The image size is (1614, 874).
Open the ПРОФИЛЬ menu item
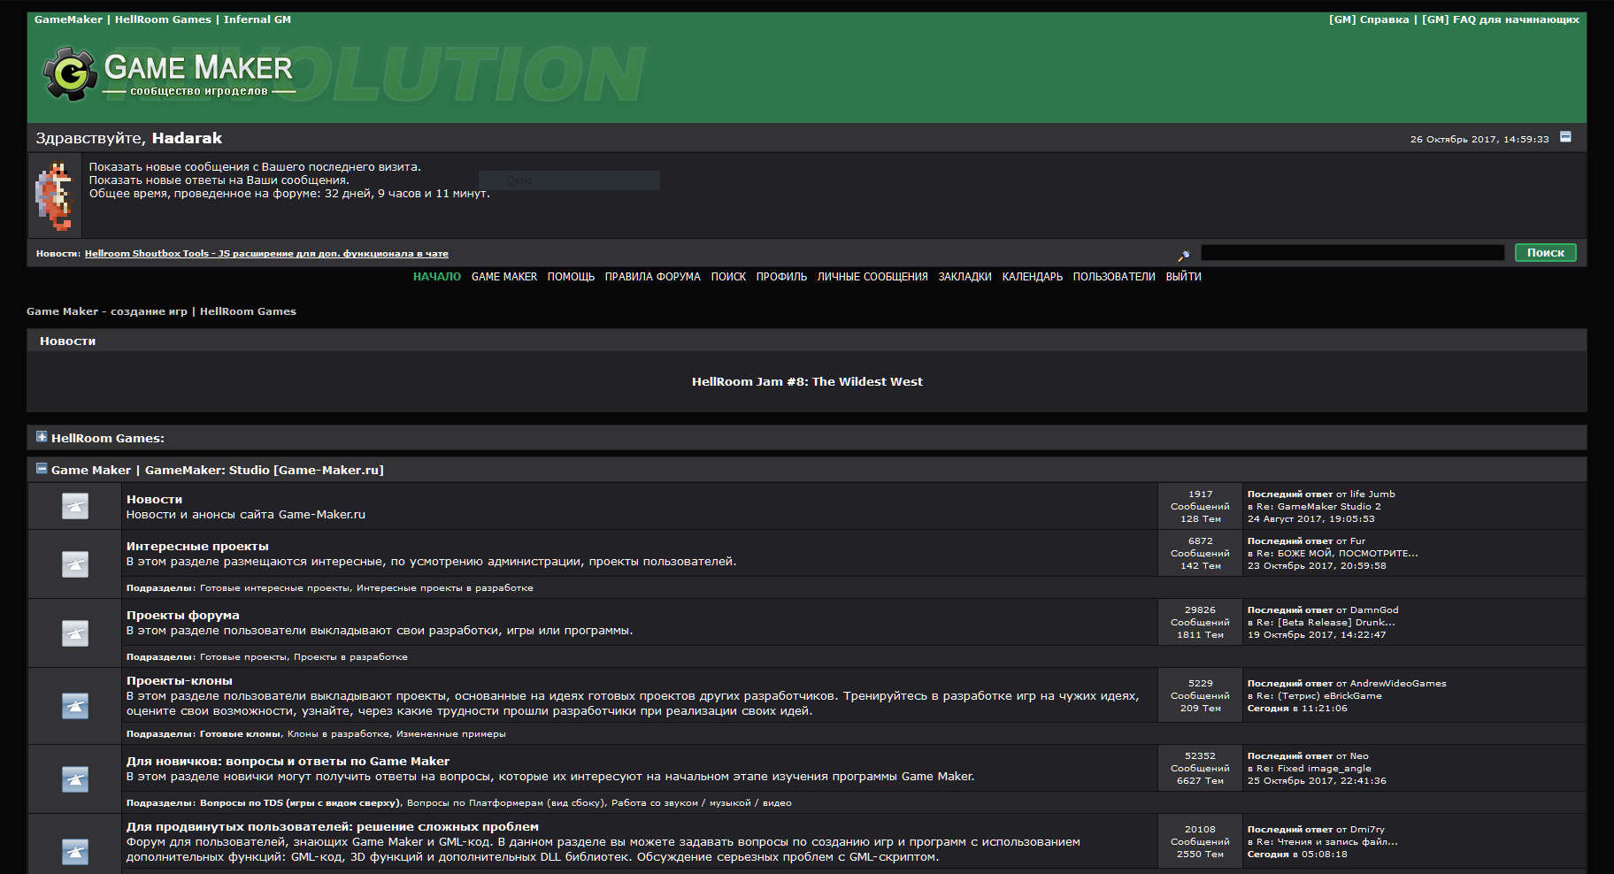click(x=781, y=277)
